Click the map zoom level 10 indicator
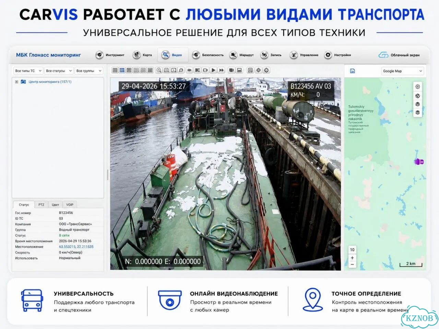 [352, 249]
